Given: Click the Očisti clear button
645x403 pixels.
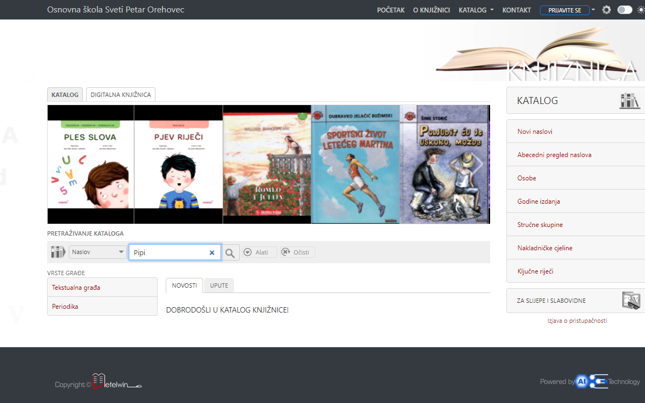Looking at the screenshot, I should pyautogui.click(x=297, y=252).
